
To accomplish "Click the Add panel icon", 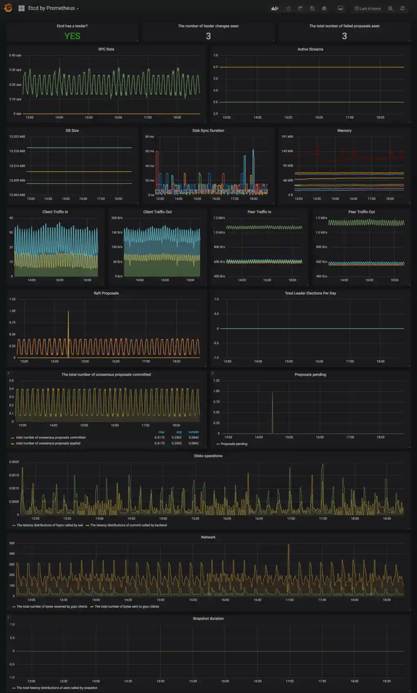I will click(x=275, y=8).
